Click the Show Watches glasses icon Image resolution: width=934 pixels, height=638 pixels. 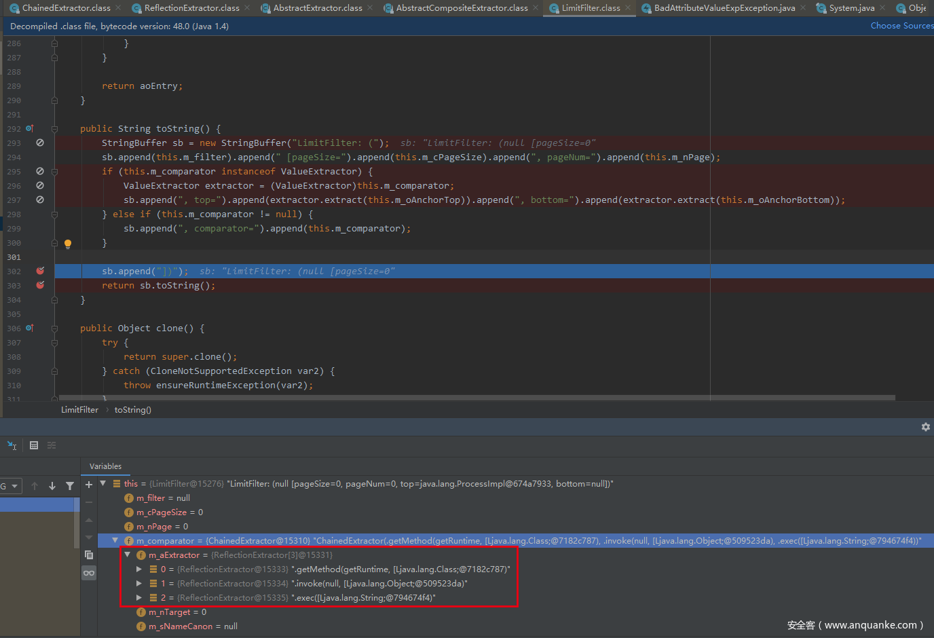point(89,574)
